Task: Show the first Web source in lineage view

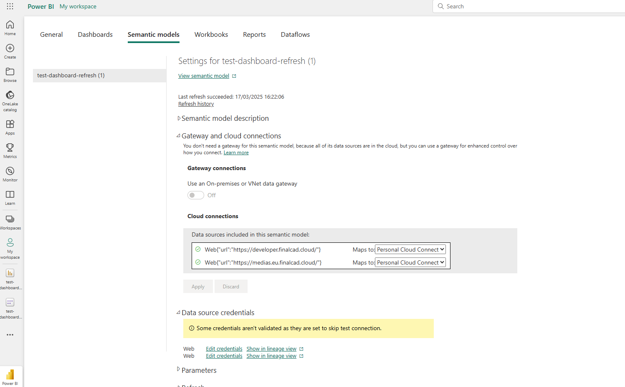Action: pos(271,349)
